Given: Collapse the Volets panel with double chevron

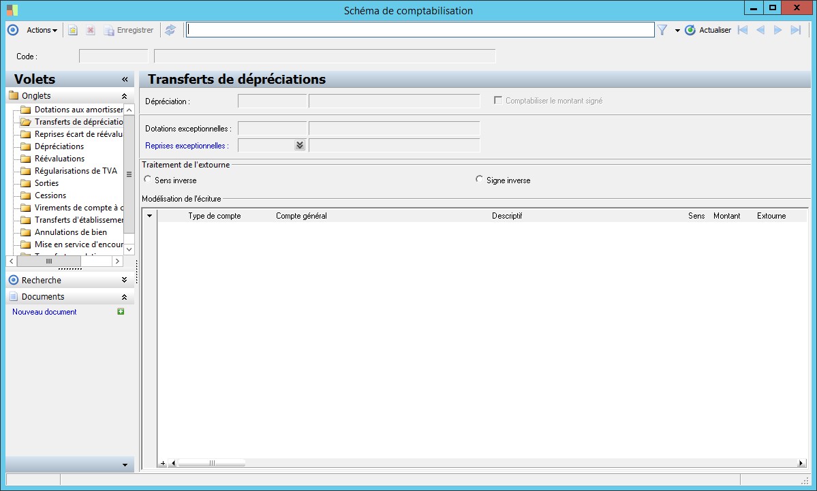Looking at the screenshot, I should pos(125,79).
